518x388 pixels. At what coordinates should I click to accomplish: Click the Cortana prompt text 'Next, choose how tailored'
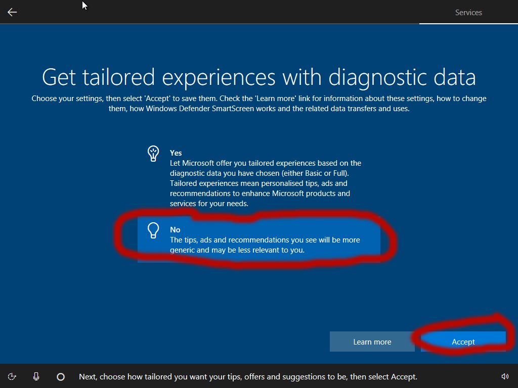coord(248,377)
